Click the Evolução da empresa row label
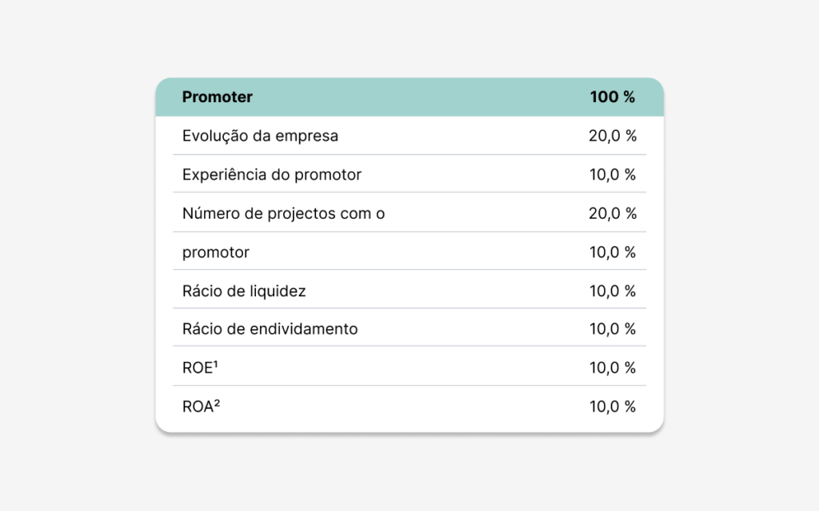Screen dimensions: 819x511 click(260, 136)
